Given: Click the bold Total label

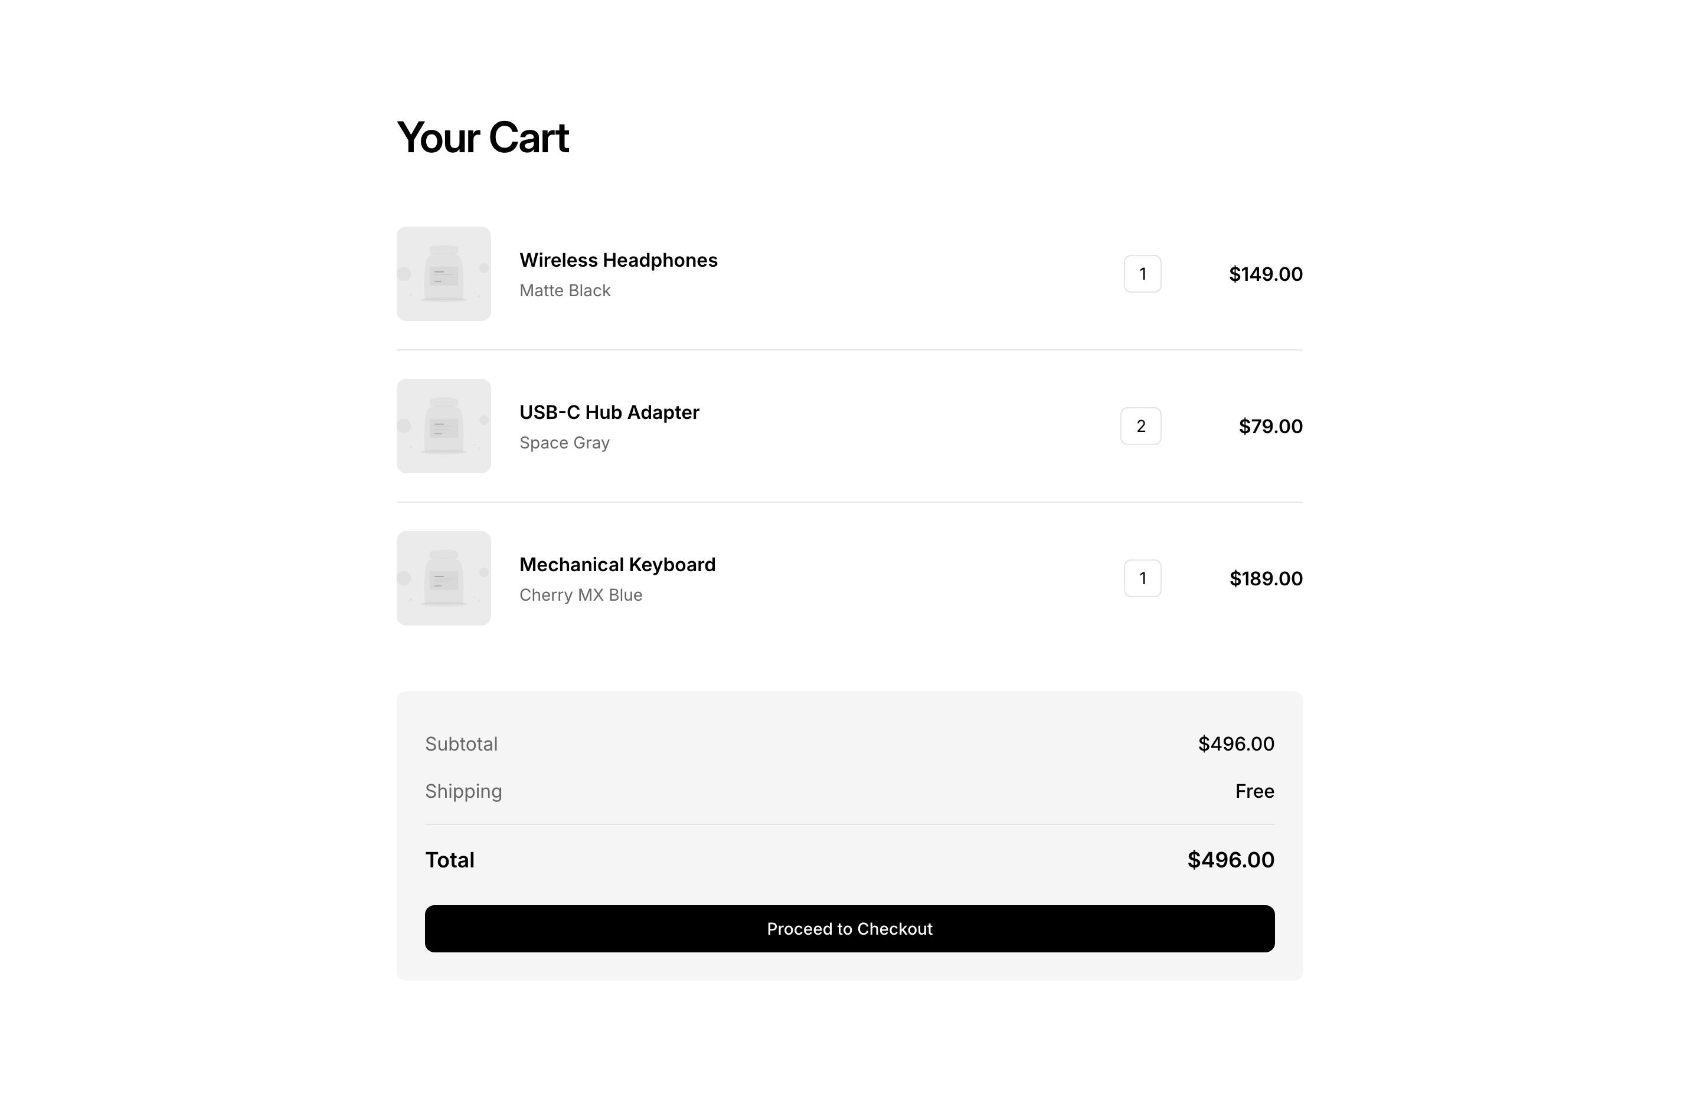Looking at the screenshot, I should 450,860.
